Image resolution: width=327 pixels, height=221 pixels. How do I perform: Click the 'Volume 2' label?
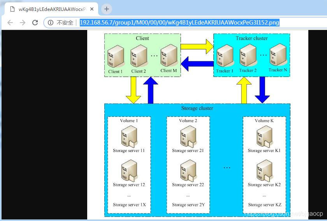188,120
